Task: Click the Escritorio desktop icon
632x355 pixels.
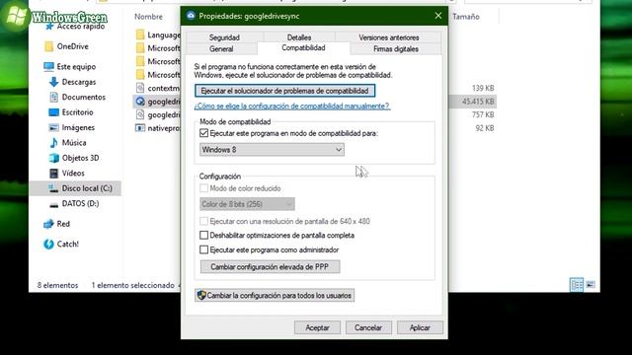Action: 53,112
